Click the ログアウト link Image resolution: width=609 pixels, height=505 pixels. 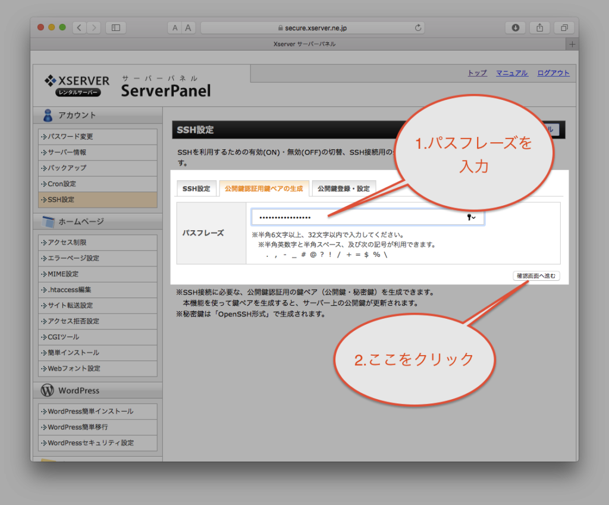tap(554, 73)
